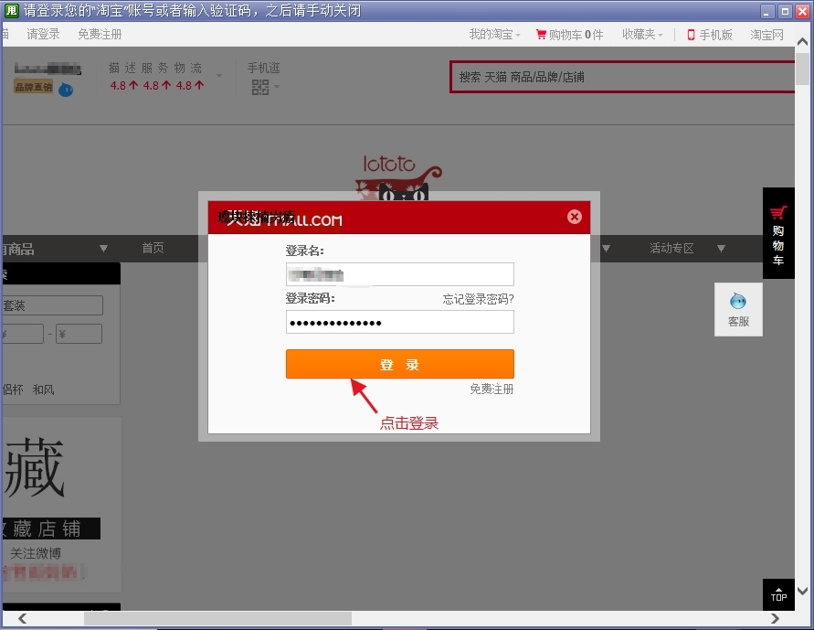Image resolution: width=814 pixels, height=630 pixels.
Task: Close the Tmall login dialog
Action: click(x=574, y=217)
